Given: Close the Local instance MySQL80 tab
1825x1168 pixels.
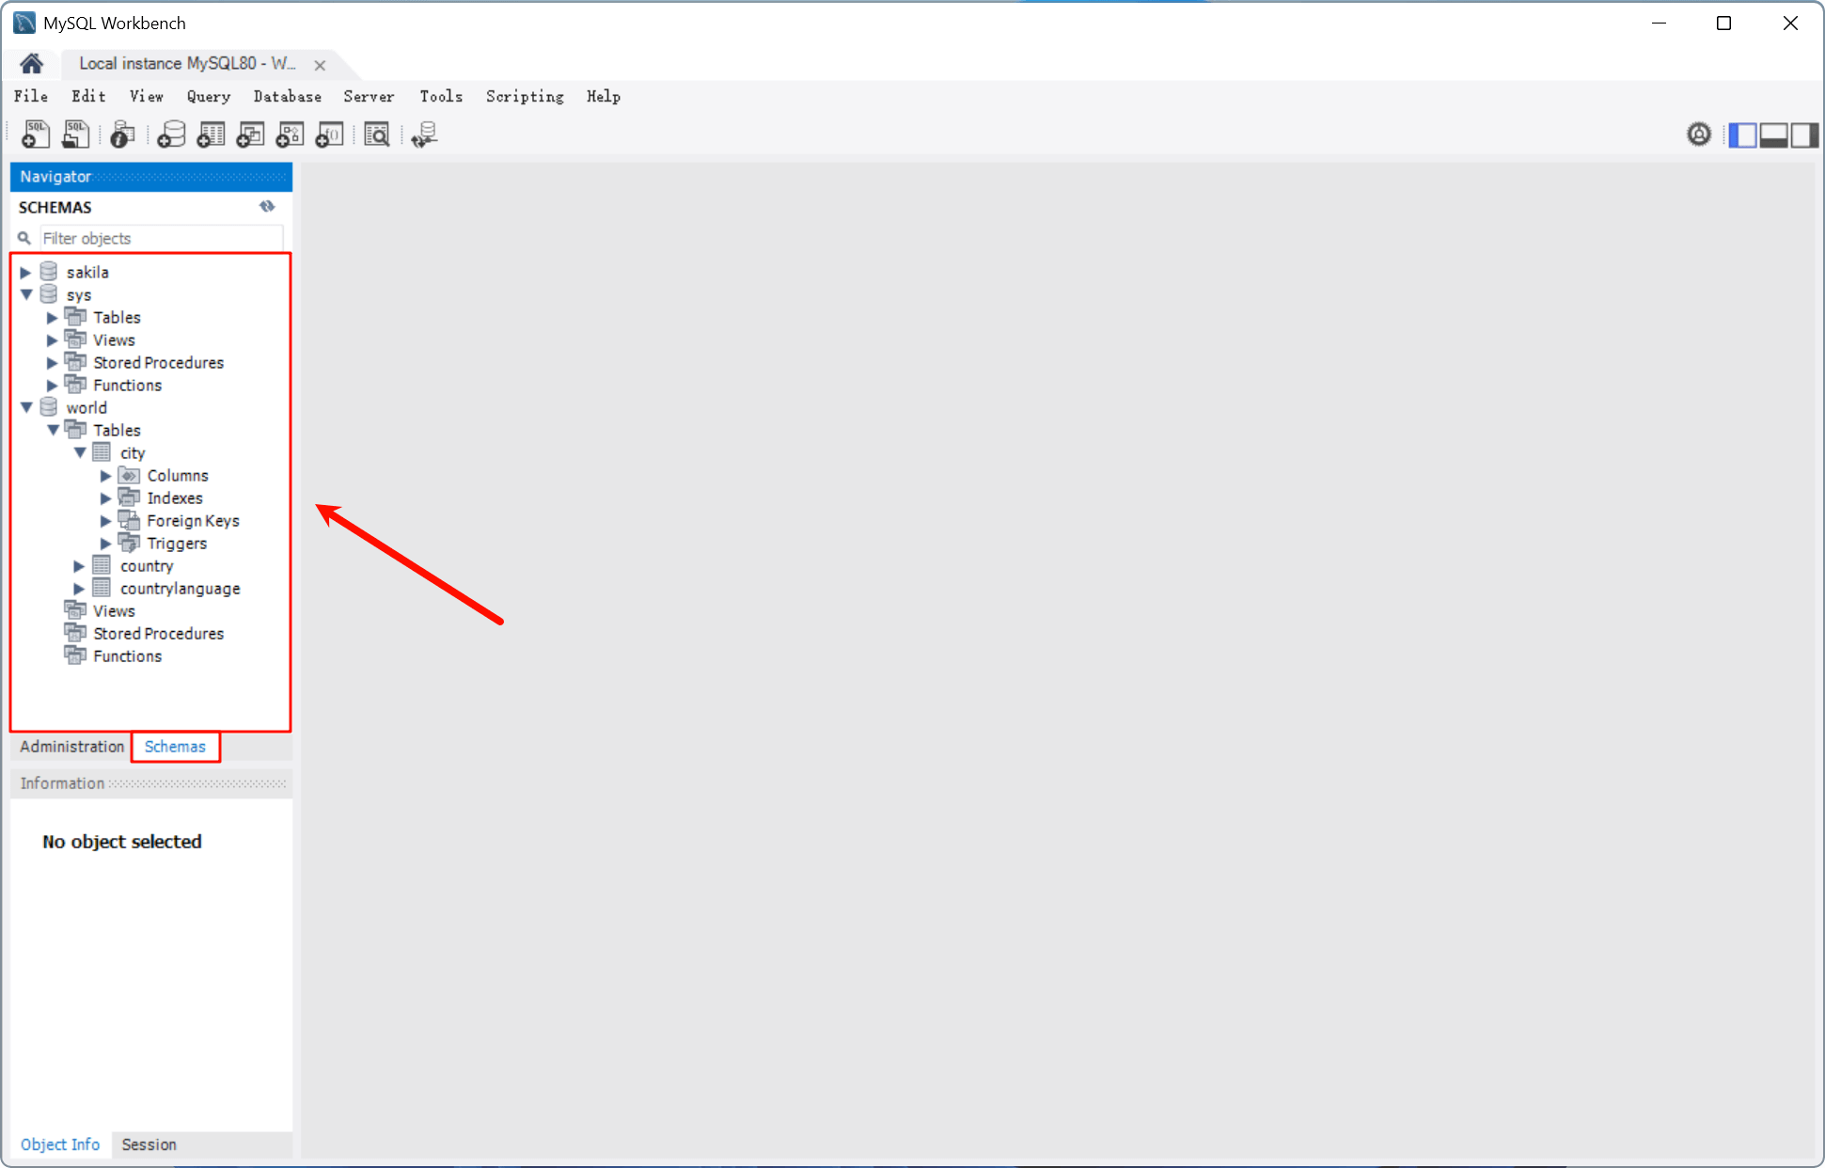Looking at the screenshot, I should [320, 65].
